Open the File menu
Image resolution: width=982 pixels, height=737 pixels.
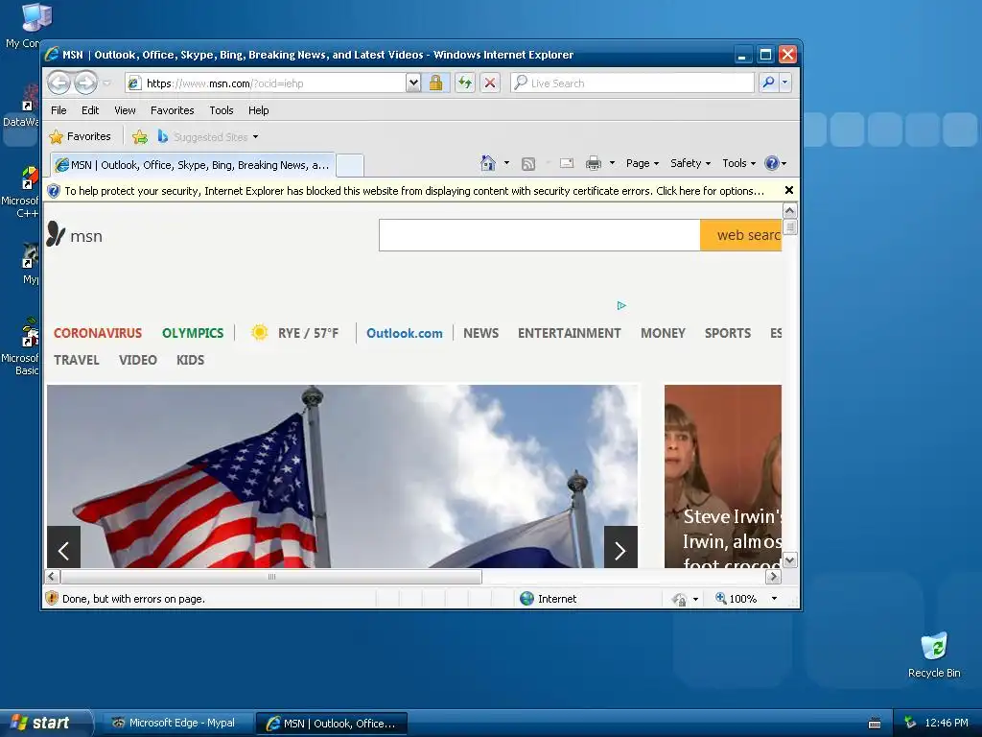tap(58, 110)
